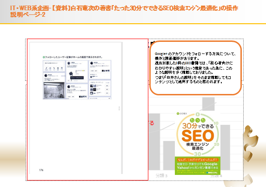Viewport: 266px width, 187px height.
Task: Click the line 'ような説明を多く掲載しておりました。'
Action: coord(184,73)
